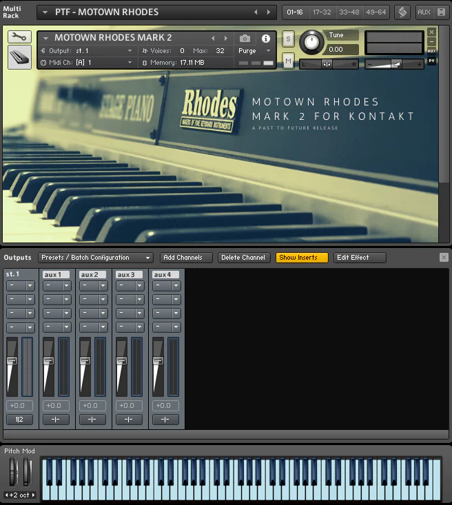The image size is (452, 505).
Task: Switch to the 17-32 instrument page
Action: (322, 12)
